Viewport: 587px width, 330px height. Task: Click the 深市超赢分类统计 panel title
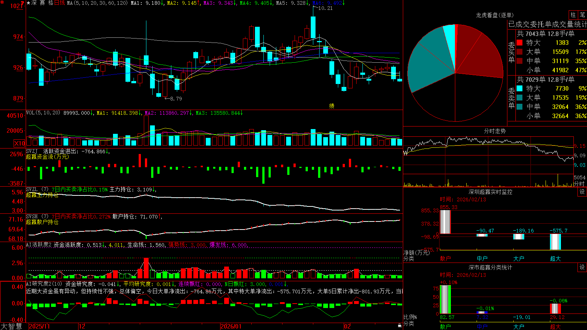(490, 268)
